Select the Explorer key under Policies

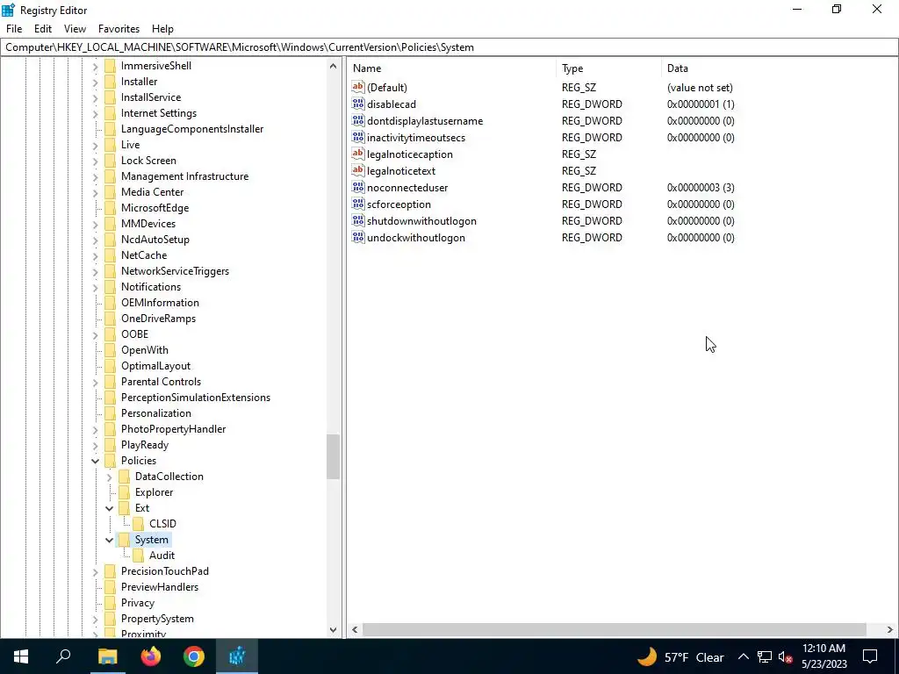pos(154,491)
